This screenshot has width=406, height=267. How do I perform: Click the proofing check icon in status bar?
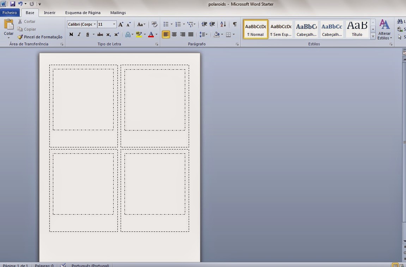pos(63,265)
